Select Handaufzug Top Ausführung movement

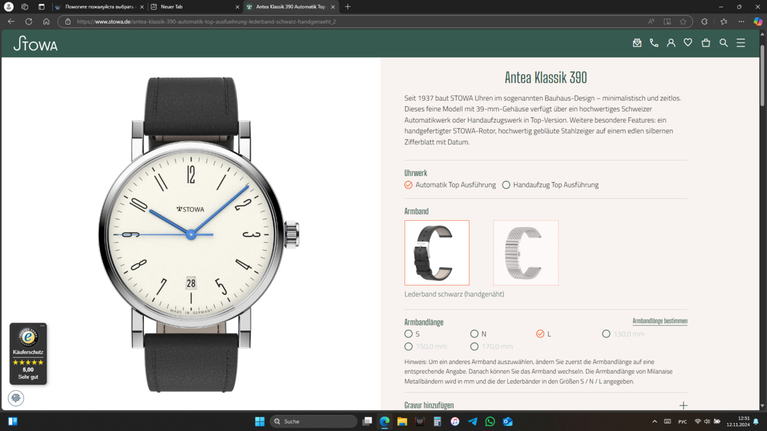point(506,185)
